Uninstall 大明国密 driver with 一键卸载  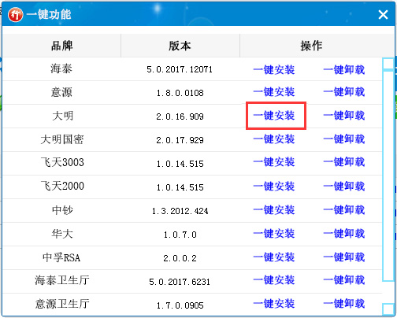(x=344, y=139)
